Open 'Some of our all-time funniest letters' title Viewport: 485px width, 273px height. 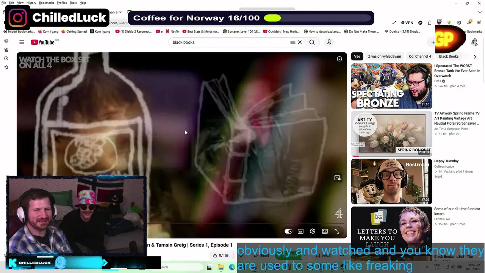tap(457, 211)
